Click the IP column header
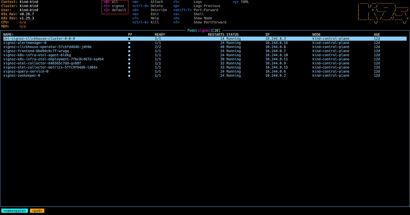 [268, 35]
